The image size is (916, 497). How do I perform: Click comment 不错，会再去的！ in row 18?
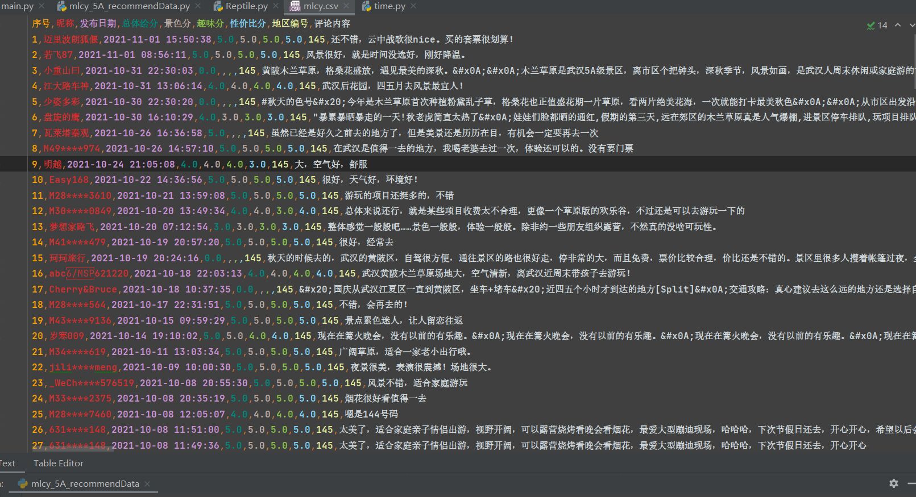click(374, 304)
